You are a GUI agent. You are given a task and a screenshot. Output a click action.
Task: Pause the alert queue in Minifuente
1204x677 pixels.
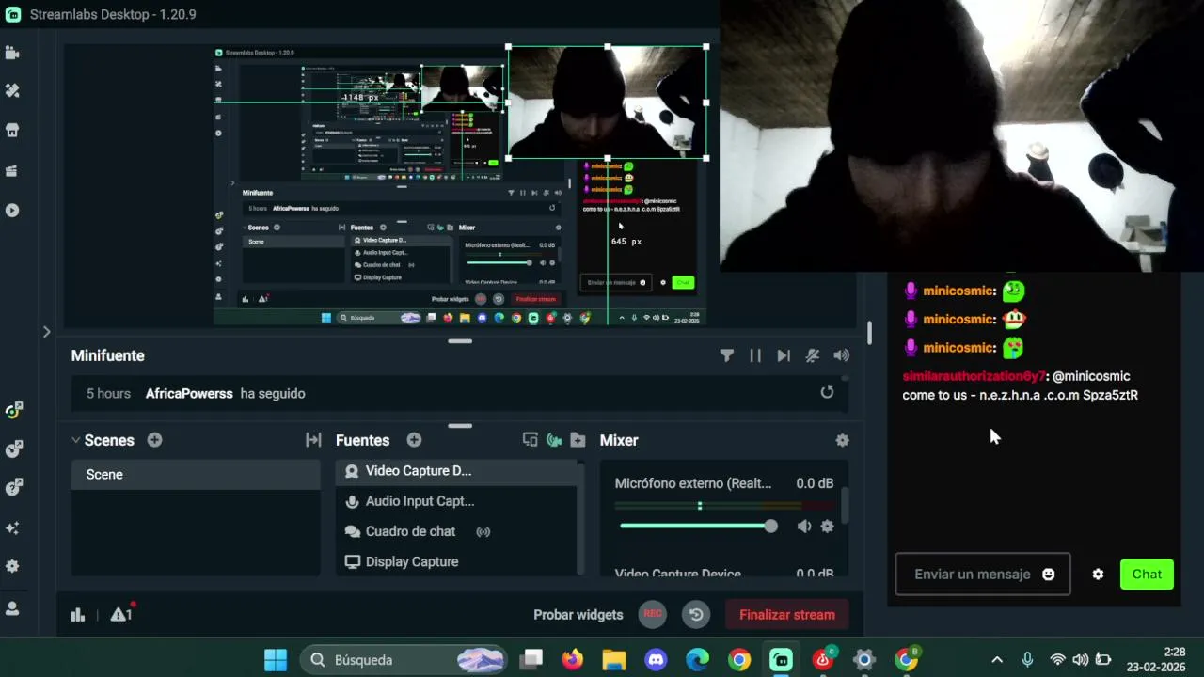click(755, 355)
